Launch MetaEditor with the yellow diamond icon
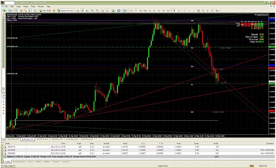This screenshot has width=276, height=168. [54, 11]
